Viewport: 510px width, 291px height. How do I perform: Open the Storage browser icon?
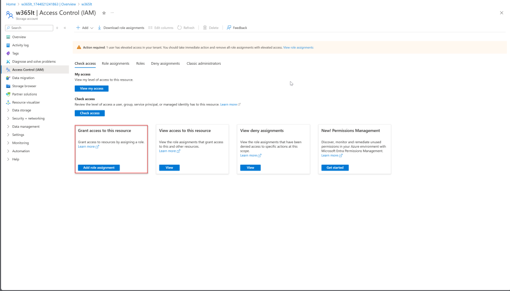click(x=8, y=86)
